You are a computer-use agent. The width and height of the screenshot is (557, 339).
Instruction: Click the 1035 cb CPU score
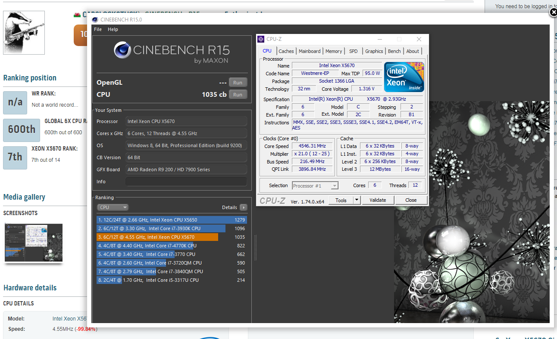pyautogui.click(x=214, y=94)
